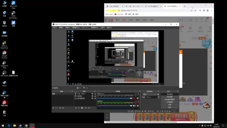The image size is (227, 128).
Task: Toggle lock on display capture source
Action: coord(95,98)
